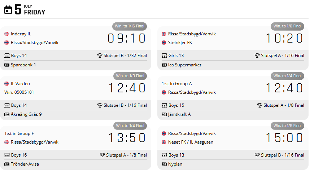
Task: Select the Boys 15 category link
Action: click(x=176, y=105)
